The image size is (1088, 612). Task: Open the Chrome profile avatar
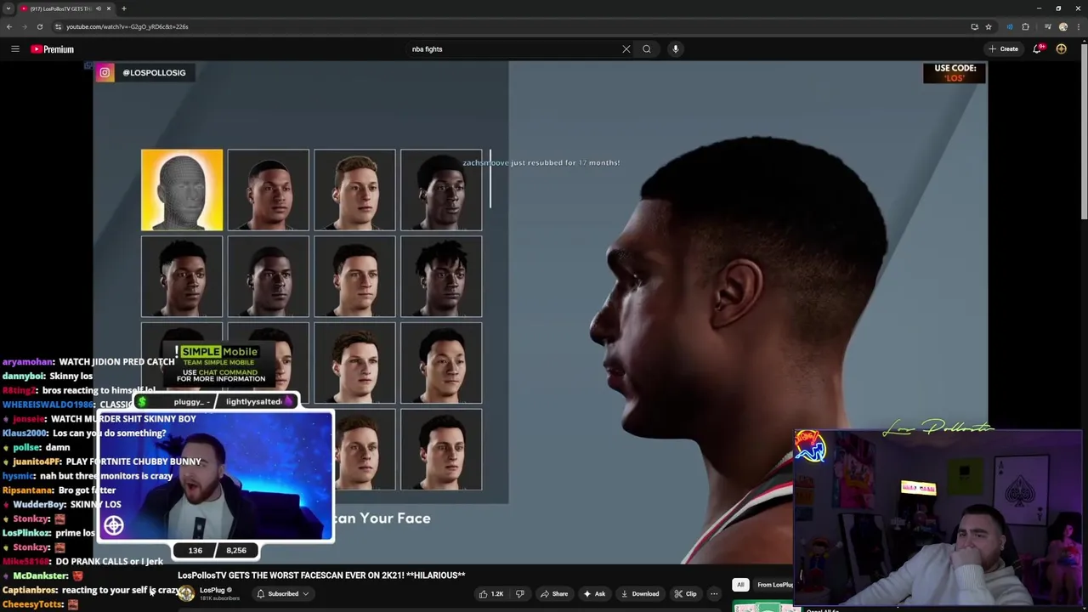(x=1063, y=26)
